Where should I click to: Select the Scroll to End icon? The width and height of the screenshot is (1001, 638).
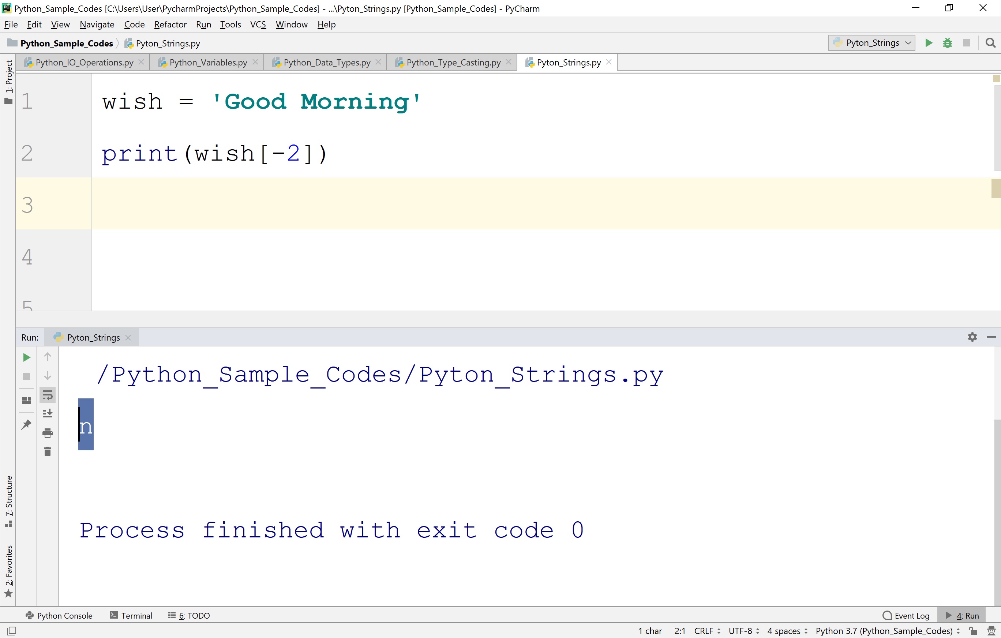[x=48, y=413]
